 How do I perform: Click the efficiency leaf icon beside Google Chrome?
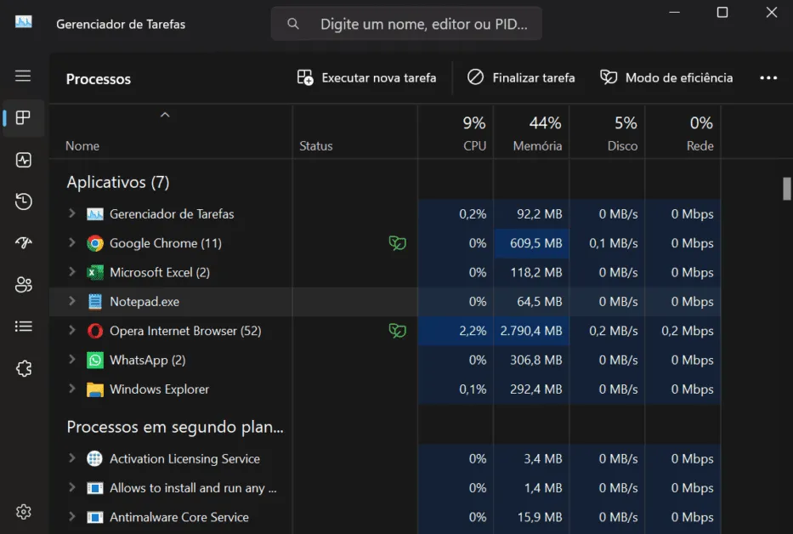pyautogui.click(x=397, y=242)
